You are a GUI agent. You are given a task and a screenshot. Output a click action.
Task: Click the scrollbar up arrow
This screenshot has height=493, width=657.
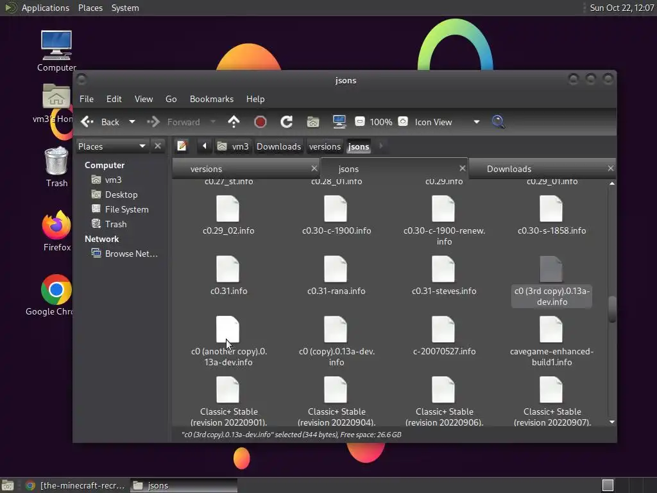pyautogui.click(x=612, y=183)
